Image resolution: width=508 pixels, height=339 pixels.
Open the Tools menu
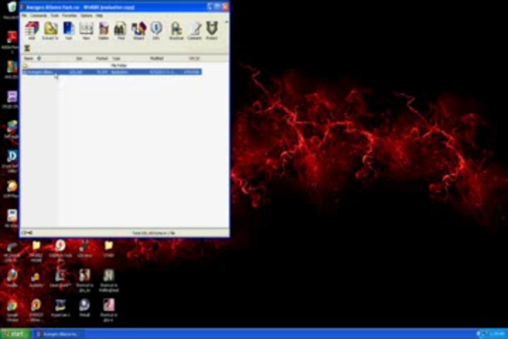(55, 15)
